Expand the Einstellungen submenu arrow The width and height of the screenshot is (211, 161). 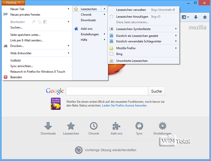click(105, 34)
